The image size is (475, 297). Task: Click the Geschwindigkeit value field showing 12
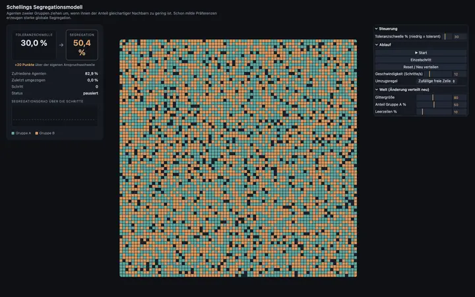(x=460, y=74)
